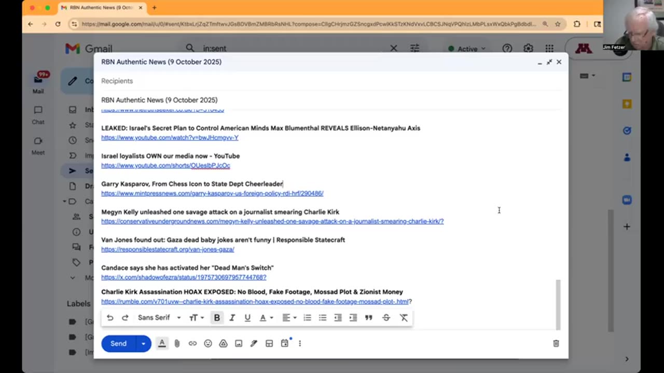The height and width of the screenshot is (373, 664).
Task: Open Google Keep in the side panel
Action: click(x=627, y=104)
